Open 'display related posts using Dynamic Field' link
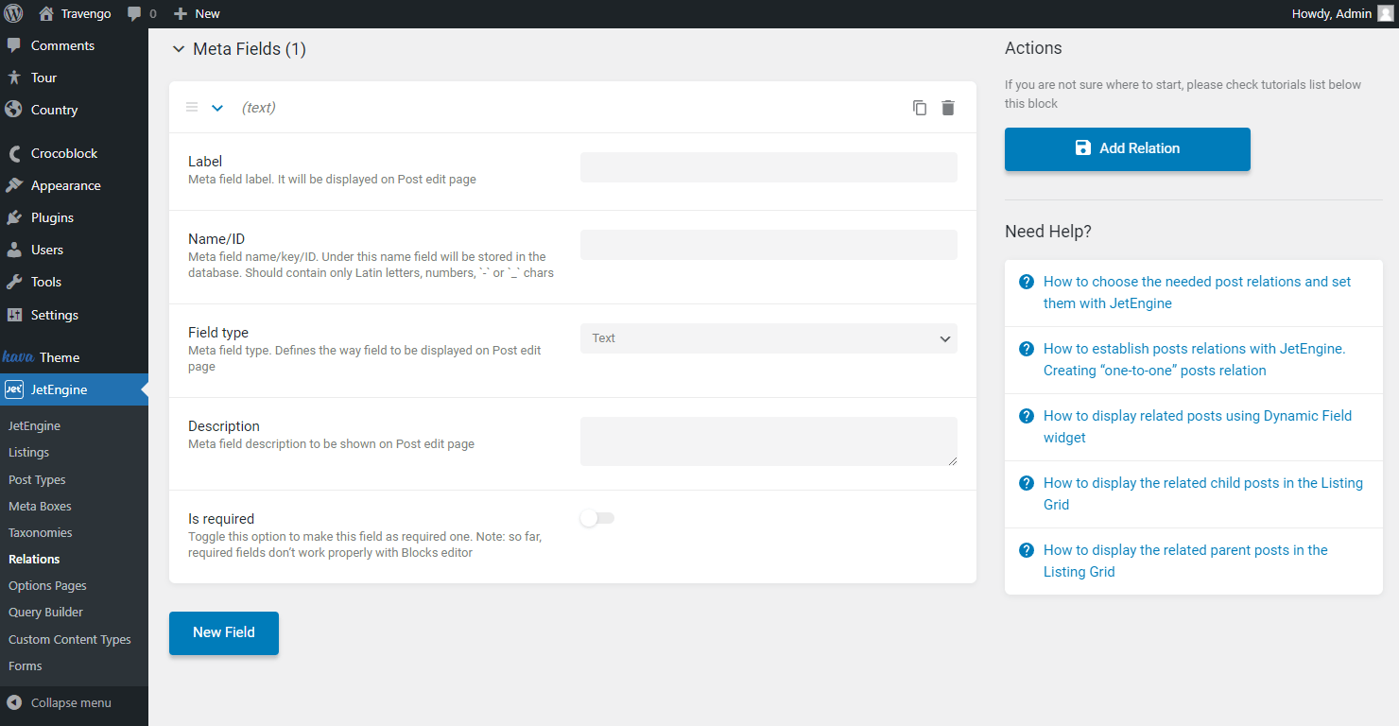The image size is (1399, 726). pyautogui.click(x=1198, y=426)
